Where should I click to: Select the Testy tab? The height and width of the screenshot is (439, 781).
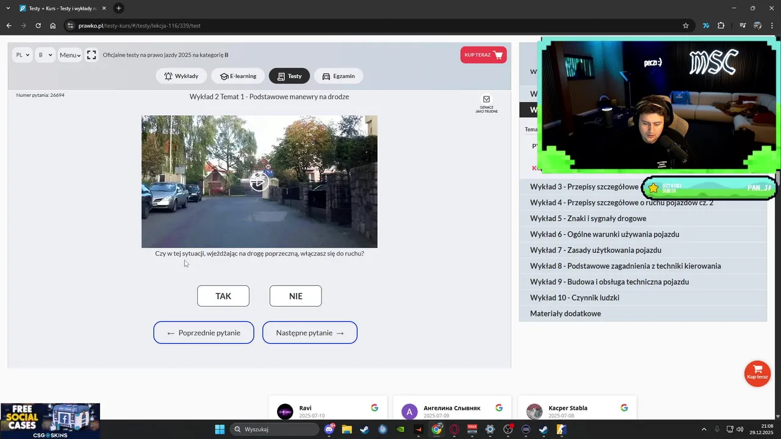[x=289, y=76]
